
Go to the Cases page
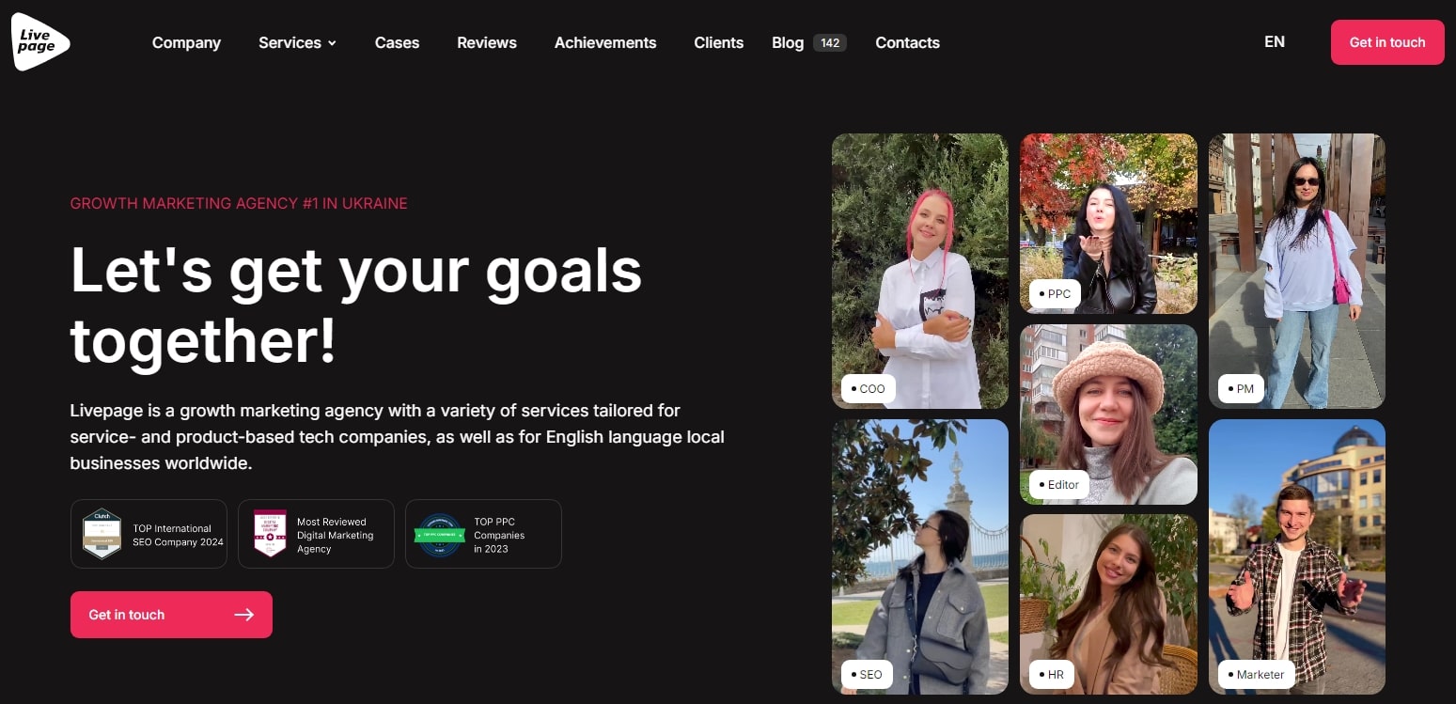point(397,42)
